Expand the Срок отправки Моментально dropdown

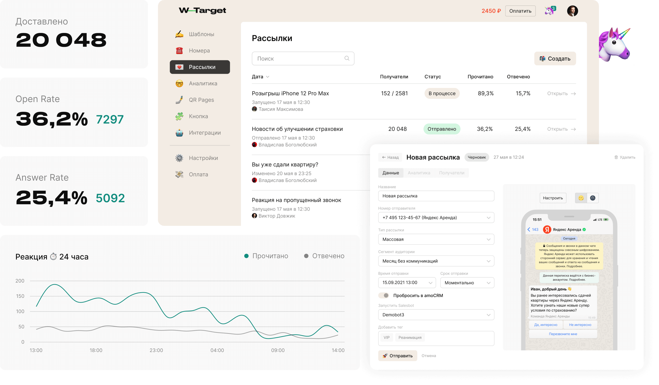point(467,283)
